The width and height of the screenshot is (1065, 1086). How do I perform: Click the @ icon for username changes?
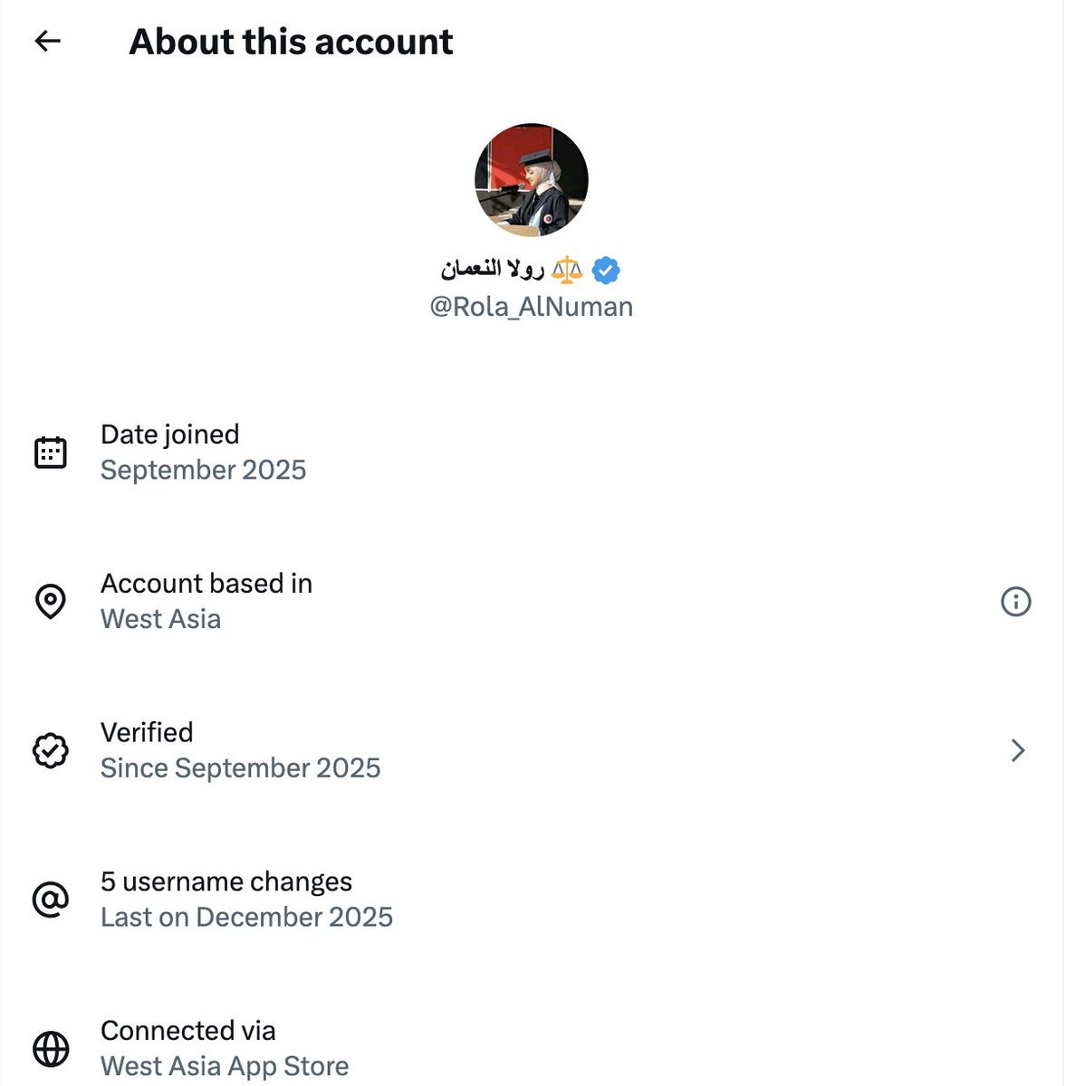coord(51,900)
